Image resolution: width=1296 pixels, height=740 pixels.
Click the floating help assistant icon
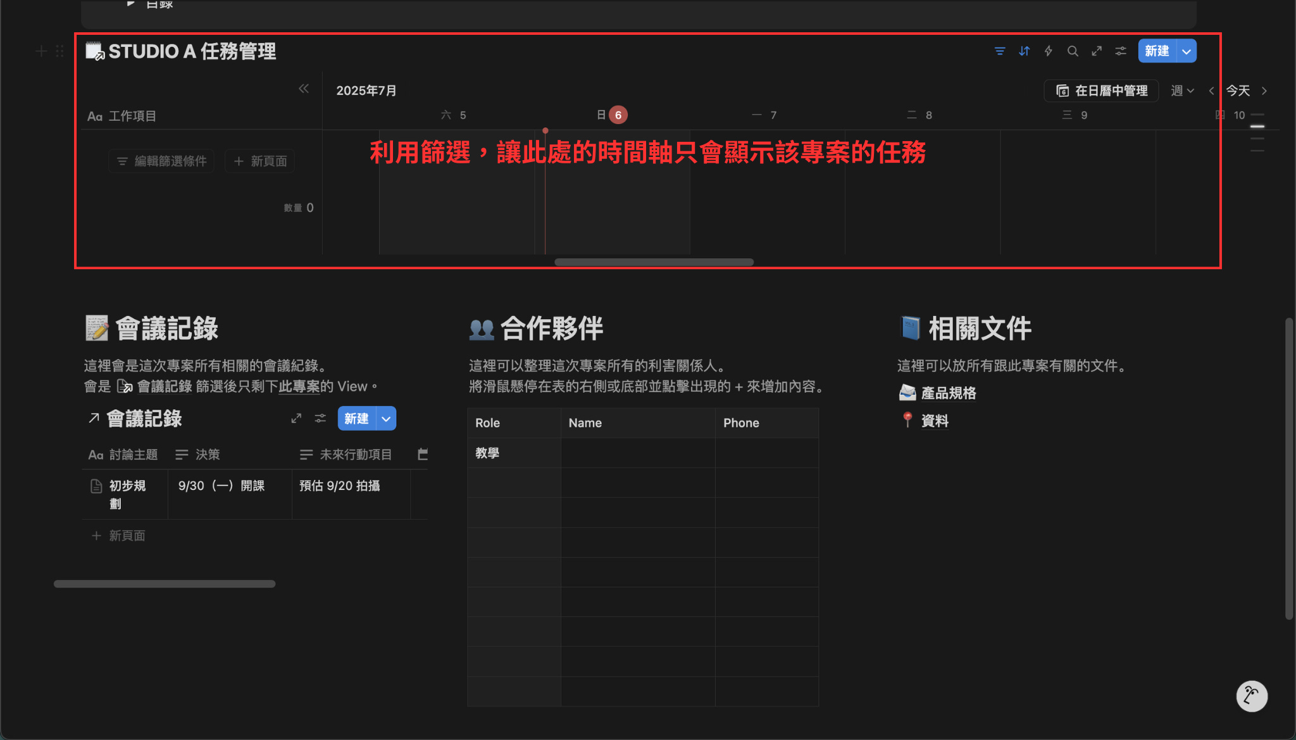click(1251, 696)
